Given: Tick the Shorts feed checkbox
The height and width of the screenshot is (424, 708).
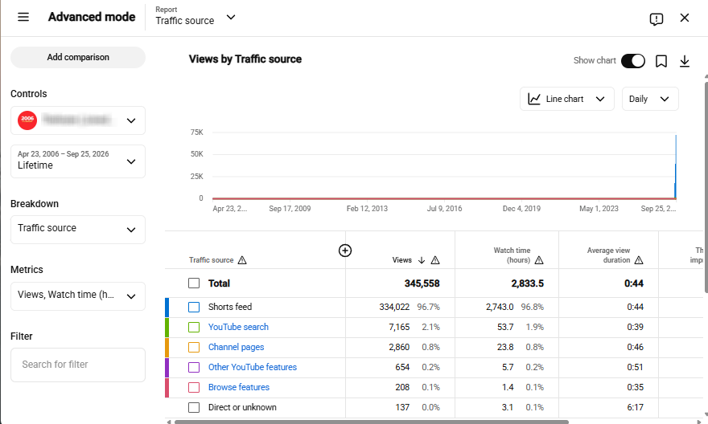Looking at the screenshot, I should [194, 307].
